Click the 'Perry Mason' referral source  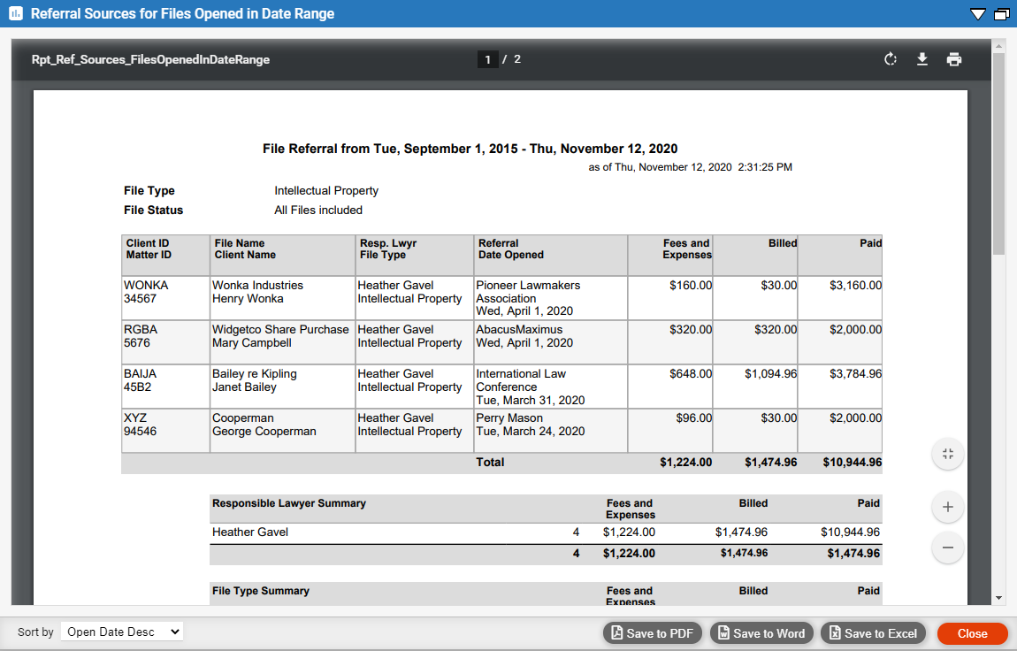[509, 418]
